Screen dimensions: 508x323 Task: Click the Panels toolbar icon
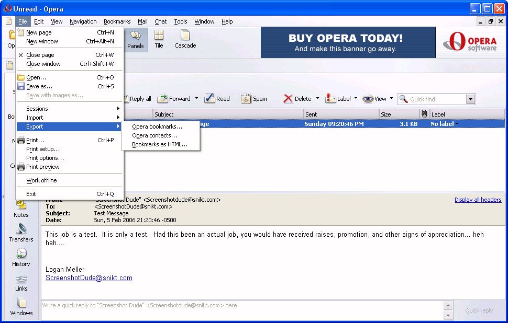point(136,39)
